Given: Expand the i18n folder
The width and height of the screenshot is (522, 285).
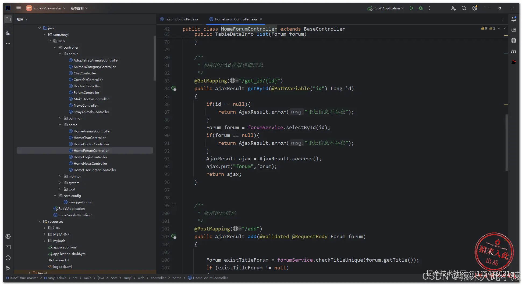Looking at the screenshot, I should coord(45,228).
